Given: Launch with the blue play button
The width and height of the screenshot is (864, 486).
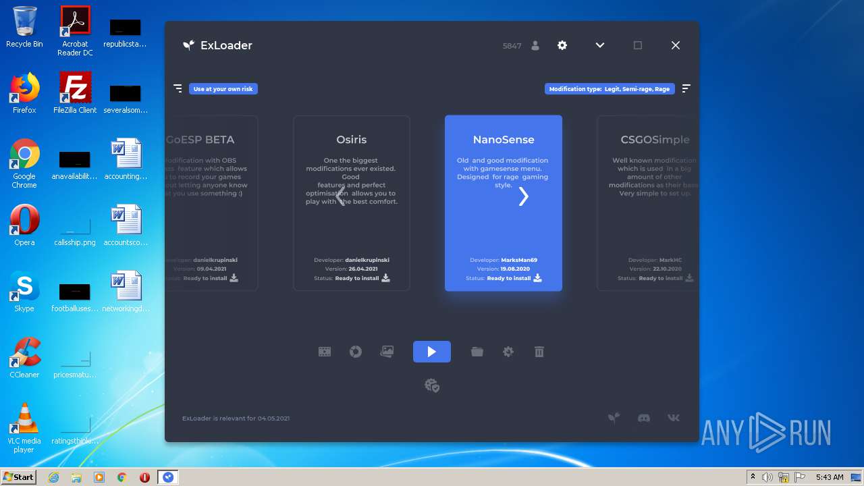Looking at the screenshot, I should tap(432, 352).
